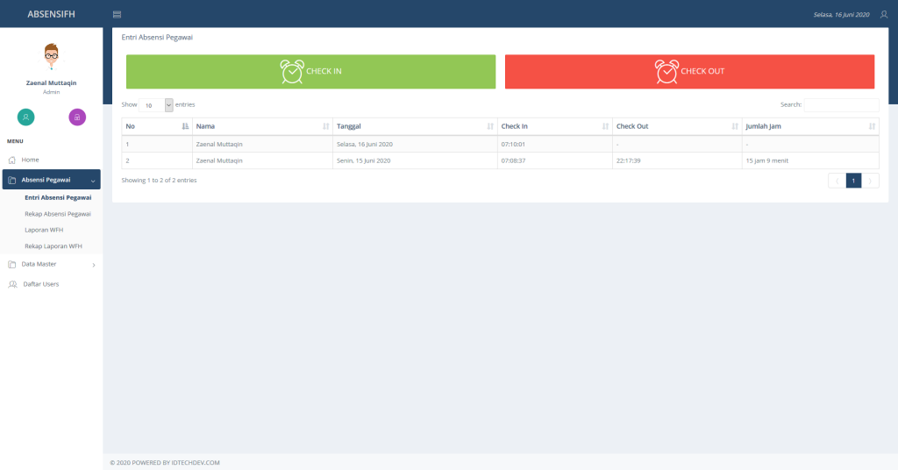Click the alarm clock icon in CHECK IN
This screenshot has width=898, height=470.
click(292, 72)
